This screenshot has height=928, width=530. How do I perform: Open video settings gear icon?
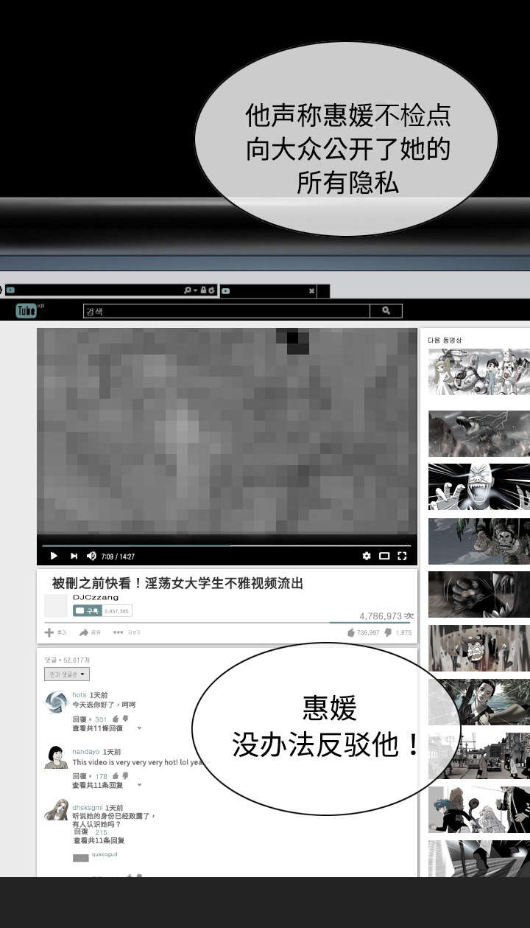[367, 556]
